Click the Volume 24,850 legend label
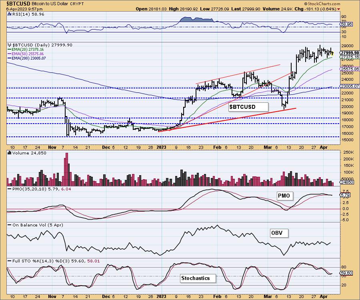Screen dimensions: 360x300 (29, 153)
